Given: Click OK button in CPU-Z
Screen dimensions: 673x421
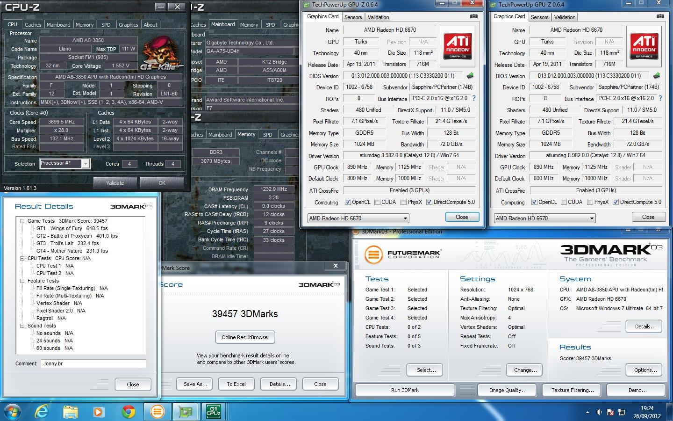Looking at the screenshot, I should [x=162, y=183].
